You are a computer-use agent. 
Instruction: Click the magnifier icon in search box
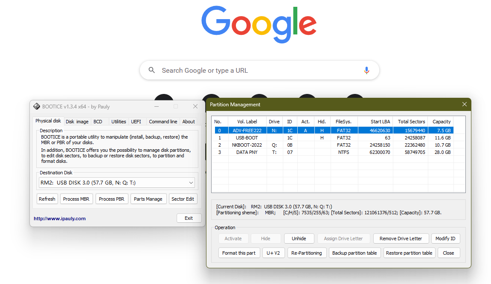[x=152, y=71]
